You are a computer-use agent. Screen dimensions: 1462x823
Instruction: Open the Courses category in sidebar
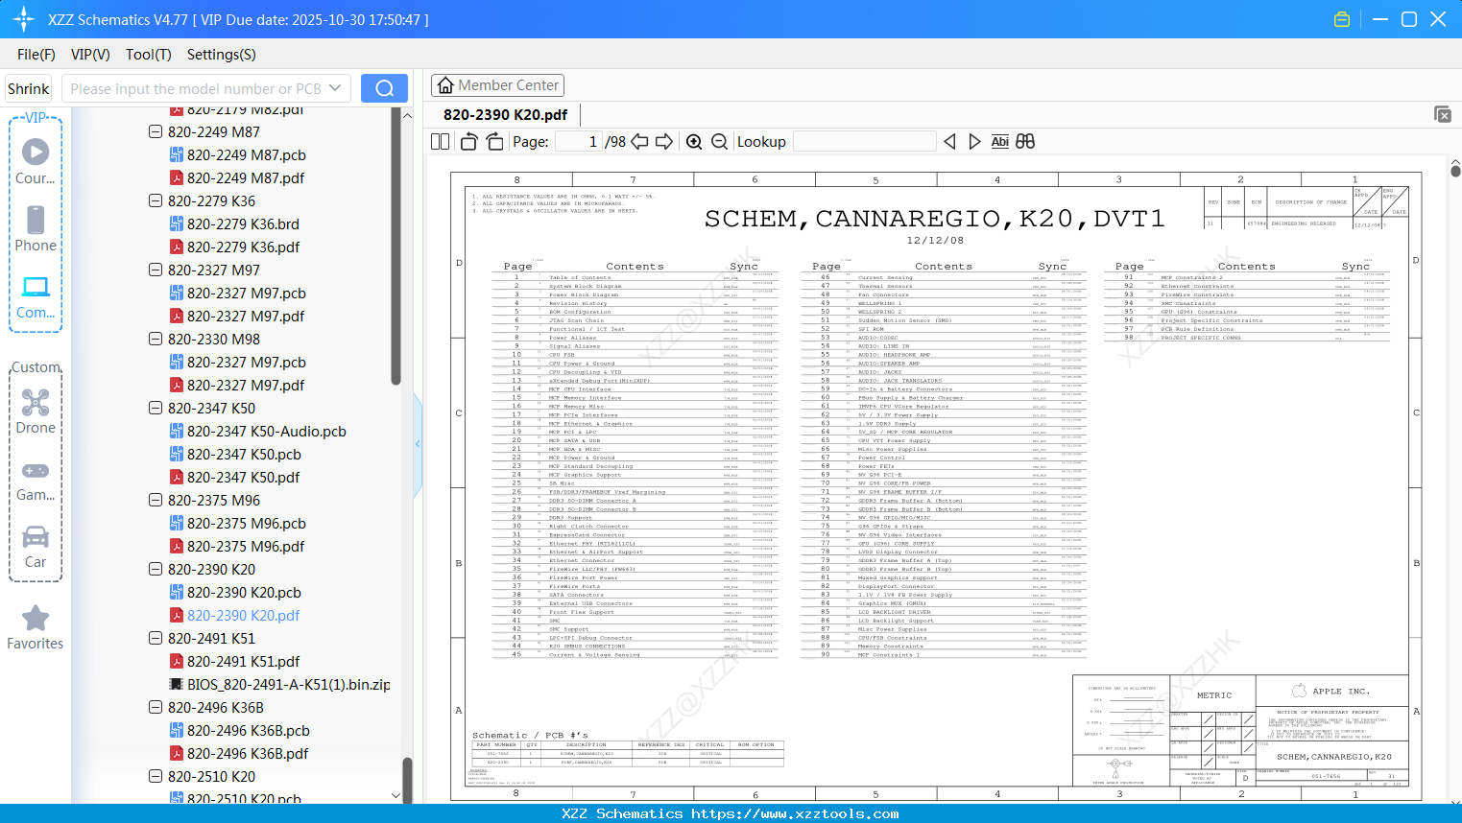(x=36, y=162)
